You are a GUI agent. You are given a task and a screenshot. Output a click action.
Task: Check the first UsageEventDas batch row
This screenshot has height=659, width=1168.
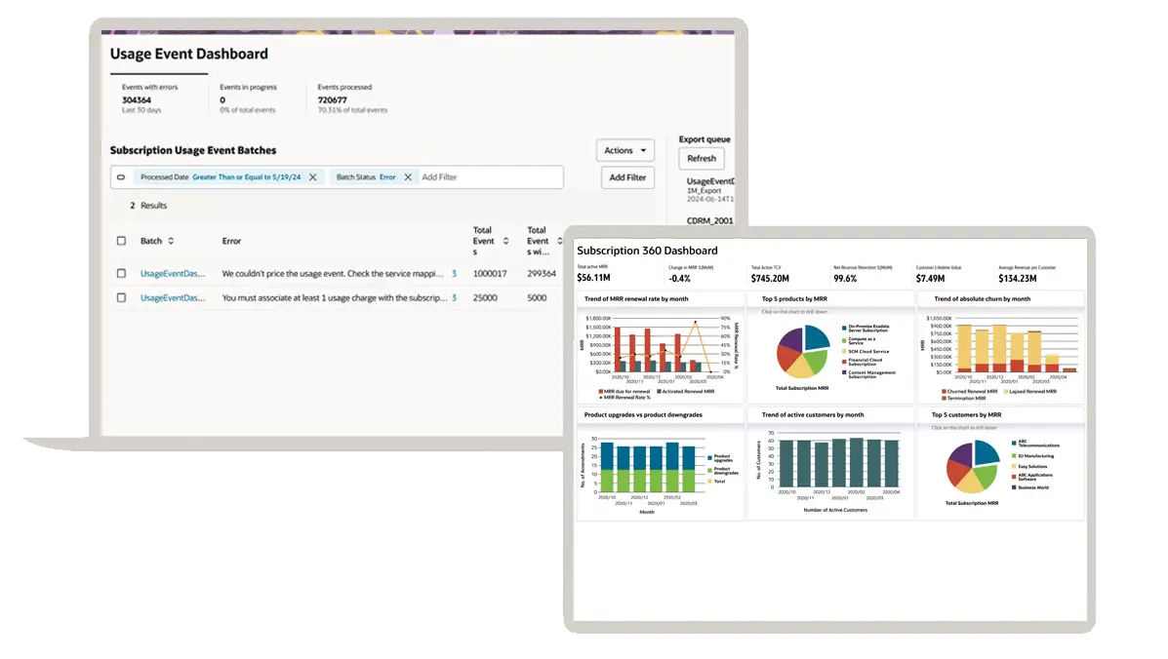click(x=121, y=274)
